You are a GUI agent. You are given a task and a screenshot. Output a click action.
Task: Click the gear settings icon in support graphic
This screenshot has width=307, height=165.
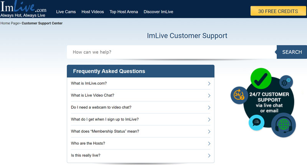point(286,82)
